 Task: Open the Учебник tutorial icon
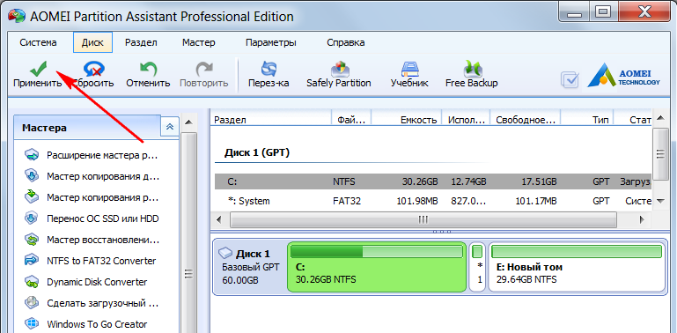point(409,69)
